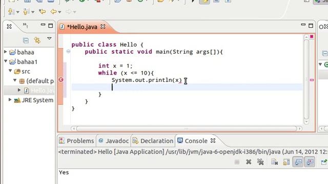Minimize the Package Explorer panel

coord(43,25)
